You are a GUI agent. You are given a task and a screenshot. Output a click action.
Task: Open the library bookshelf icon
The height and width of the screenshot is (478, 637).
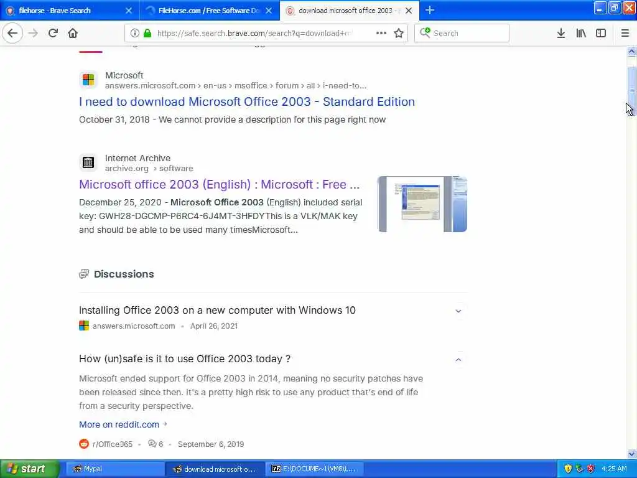click(x=581, y=33)
